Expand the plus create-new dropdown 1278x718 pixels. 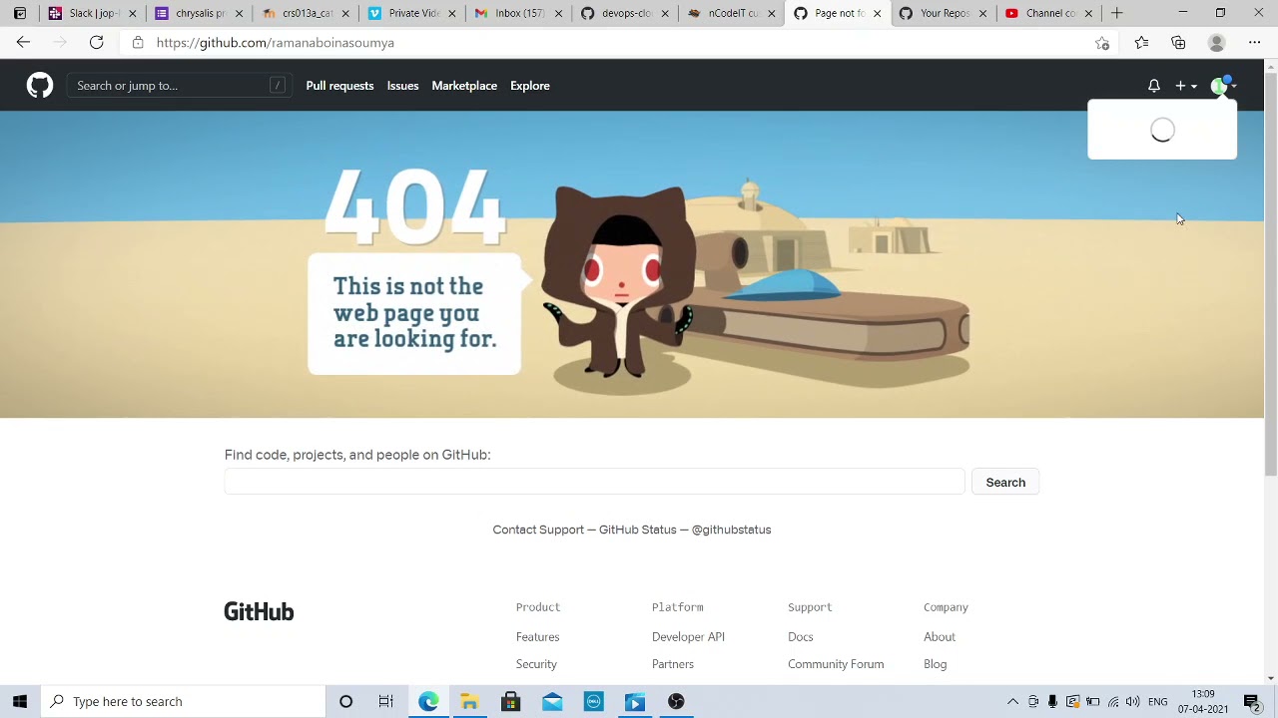click(1186, 86)
